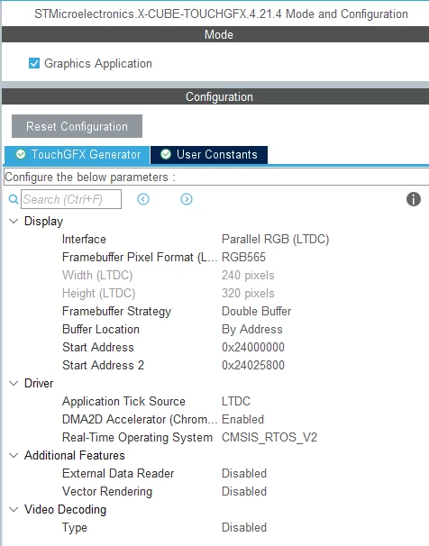The height and width of the screenshot is (546, 429).
Task: Edit the Start Address 0x24000000 value
Action: pos(253,347)
